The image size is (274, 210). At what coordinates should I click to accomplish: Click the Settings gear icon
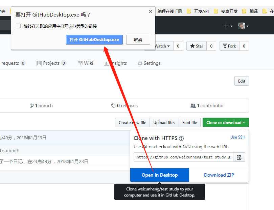140,63
